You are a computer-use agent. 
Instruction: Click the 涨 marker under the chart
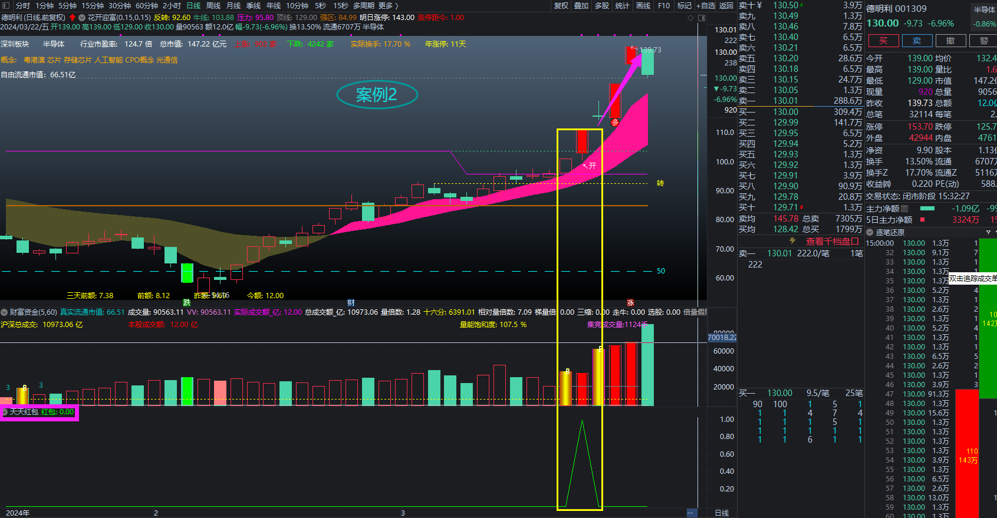(630, 303)
